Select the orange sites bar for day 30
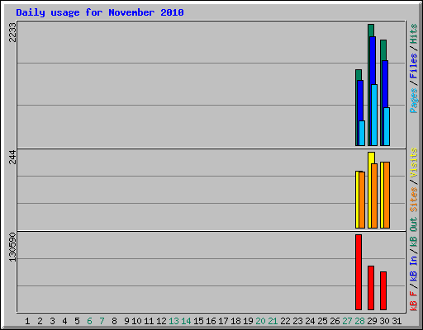Viewport: 423px width, 330px height. click(x=387, y=195)
